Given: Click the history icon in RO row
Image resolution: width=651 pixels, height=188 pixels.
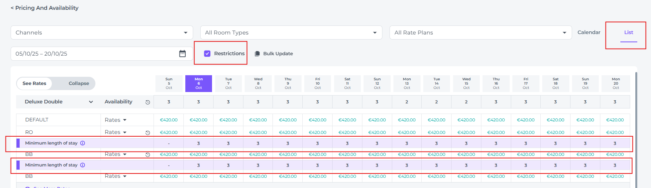Looking at the screenshot, I should coord(148,133).
